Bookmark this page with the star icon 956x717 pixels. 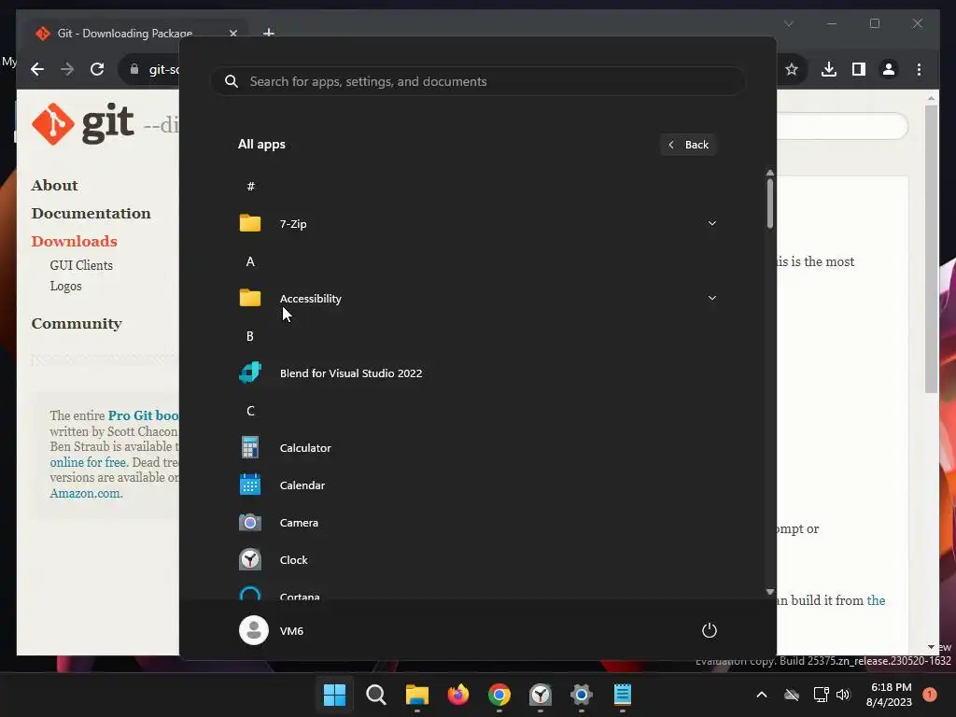(792, 69)
